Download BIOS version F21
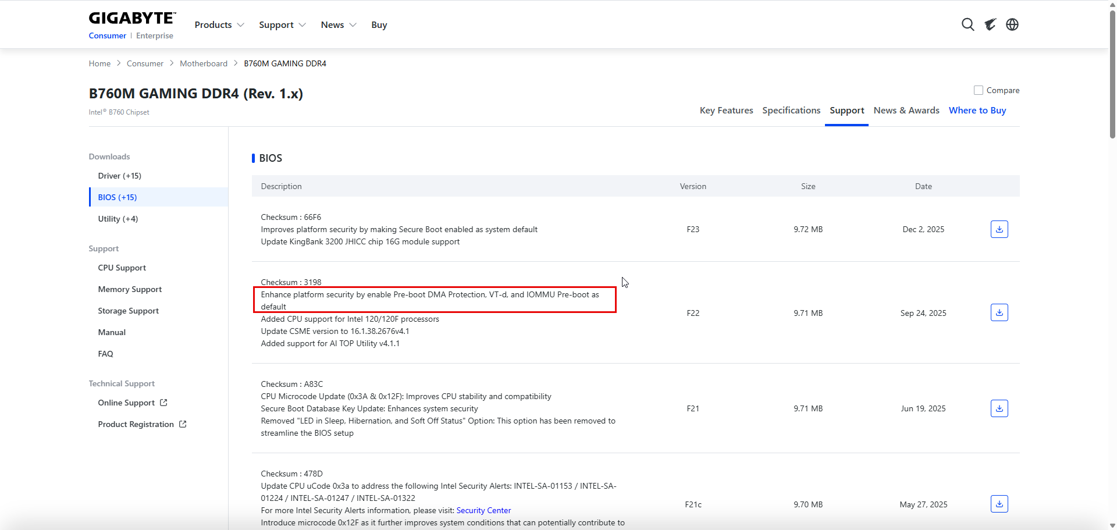Viewport: 1117px width, 530px height. pyautogui.click(x=999, y=408)
